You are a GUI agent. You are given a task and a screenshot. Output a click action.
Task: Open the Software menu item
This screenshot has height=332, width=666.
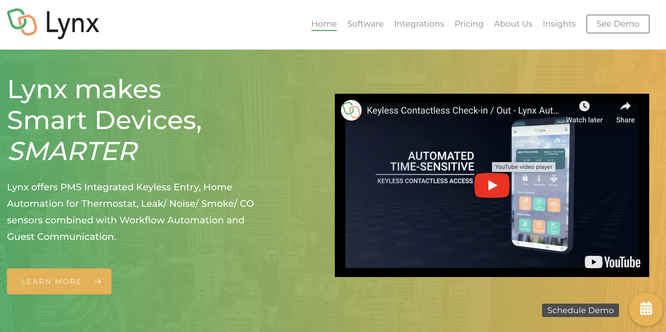(365, 24)
